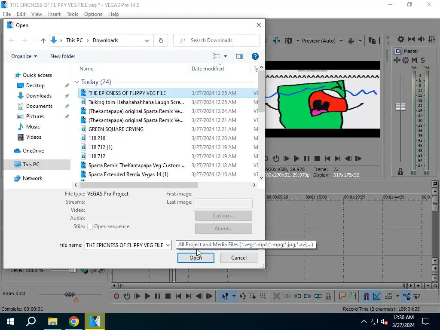Check the Open sequence checkbox

[90, 227]
